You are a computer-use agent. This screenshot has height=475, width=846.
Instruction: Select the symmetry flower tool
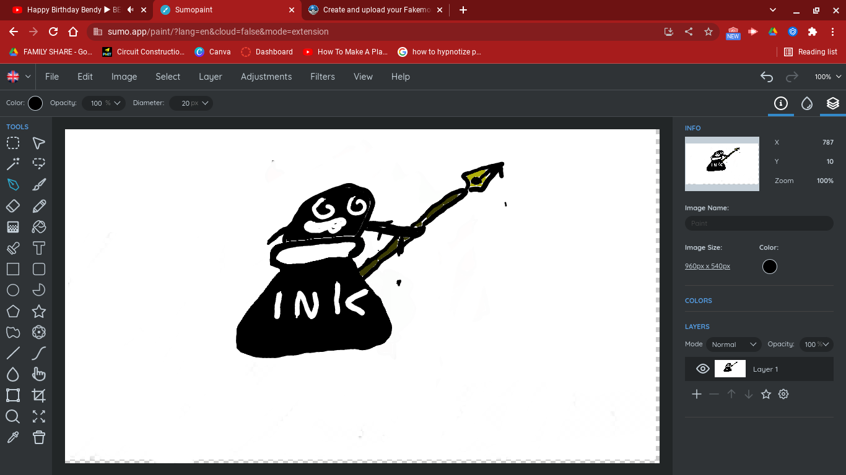[x=39, y=332]
